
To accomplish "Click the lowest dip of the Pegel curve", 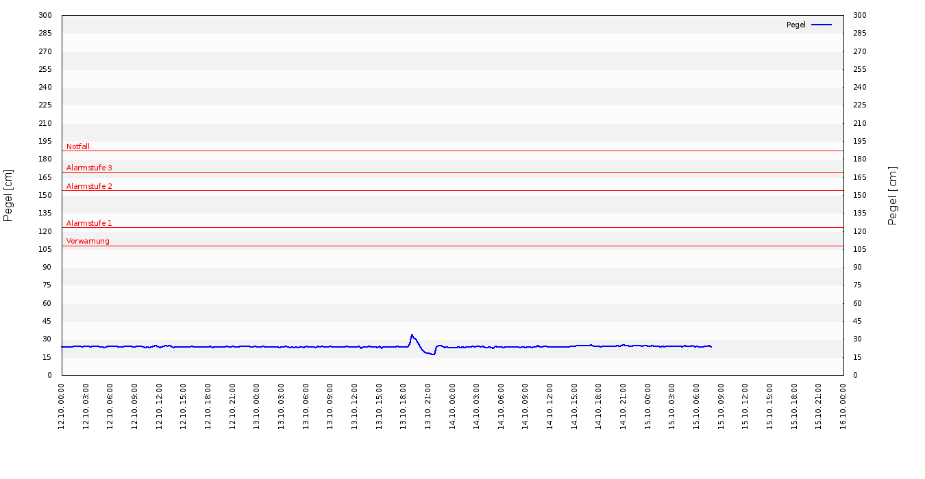I will (433, 354).
